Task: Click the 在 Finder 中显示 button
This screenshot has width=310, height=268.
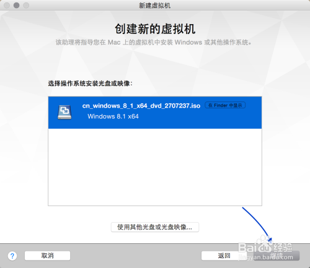Action: 225,105
